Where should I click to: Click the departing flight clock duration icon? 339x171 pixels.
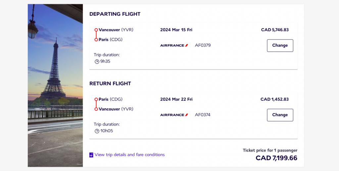pos(97,62)
